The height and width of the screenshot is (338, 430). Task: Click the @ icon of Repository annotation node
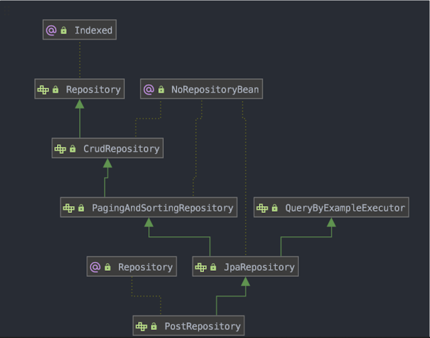pos(96,267)
